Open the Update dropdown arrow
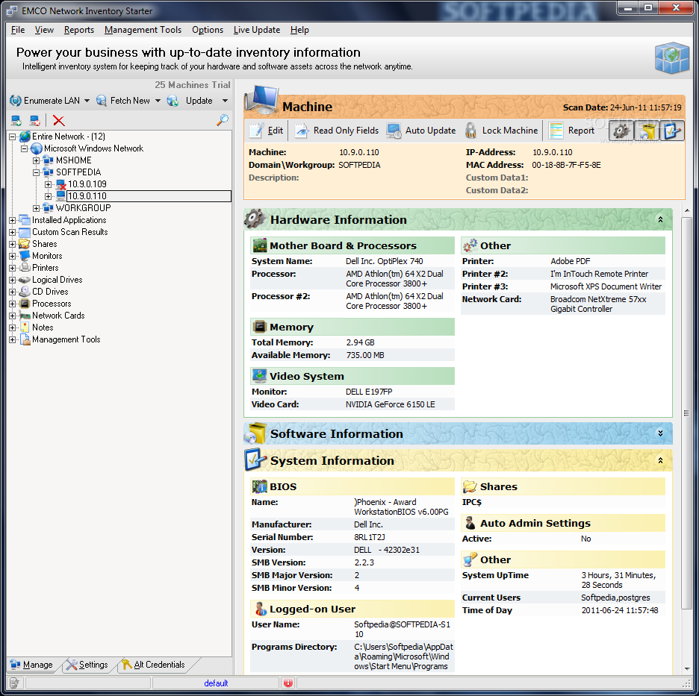The image size is (699, 696). click(225, 101)
